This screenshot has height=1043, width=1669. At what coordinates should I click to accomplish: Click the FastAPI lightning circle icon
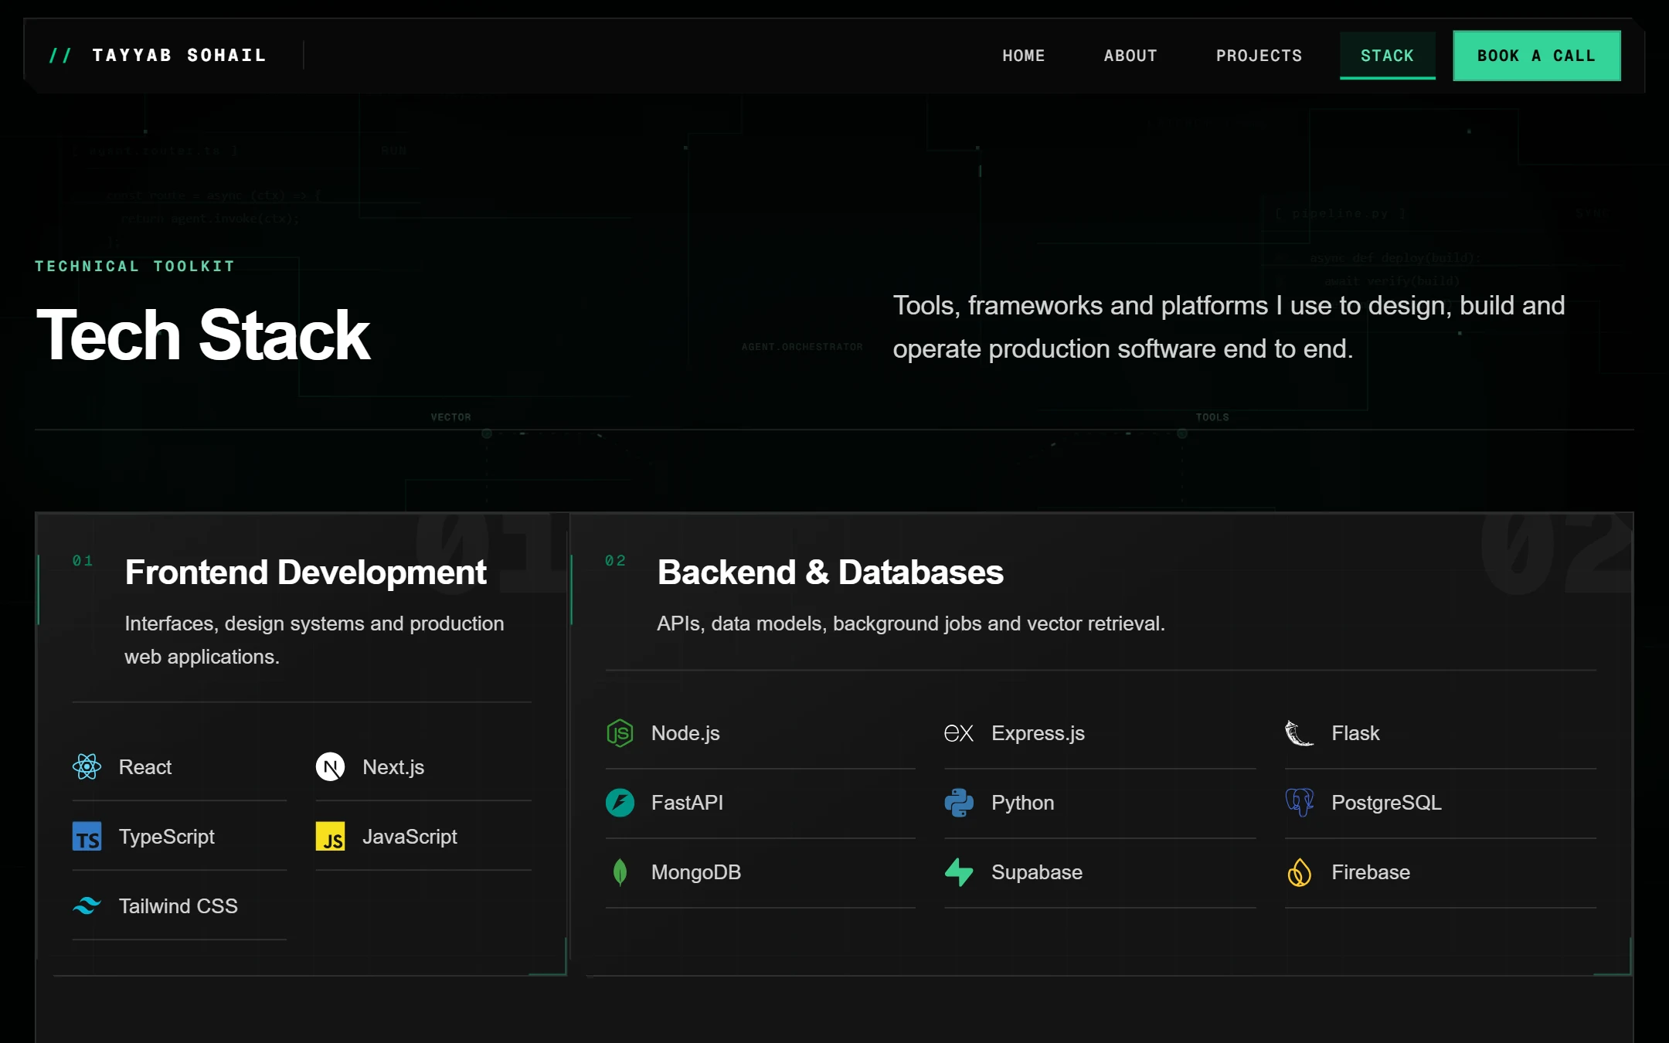click(x=620, y=803)
